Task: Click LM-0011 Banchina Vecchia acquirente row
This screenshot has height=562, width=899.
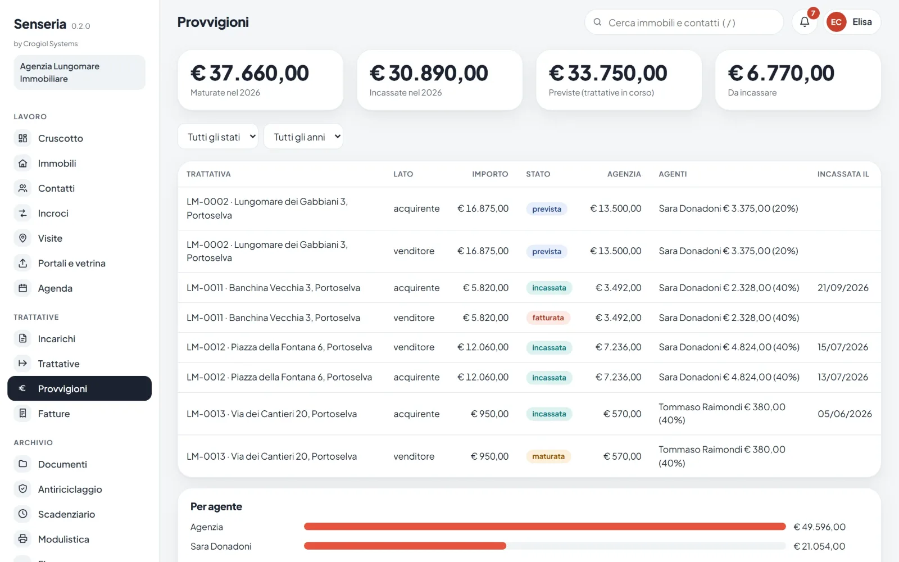Action: 529,288
